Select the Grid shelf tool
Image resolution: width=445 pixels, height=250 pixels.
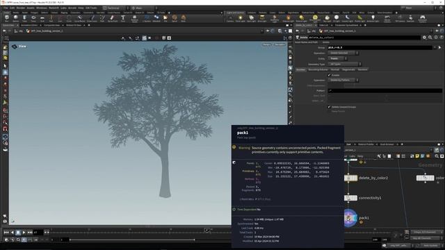(42, 19)
